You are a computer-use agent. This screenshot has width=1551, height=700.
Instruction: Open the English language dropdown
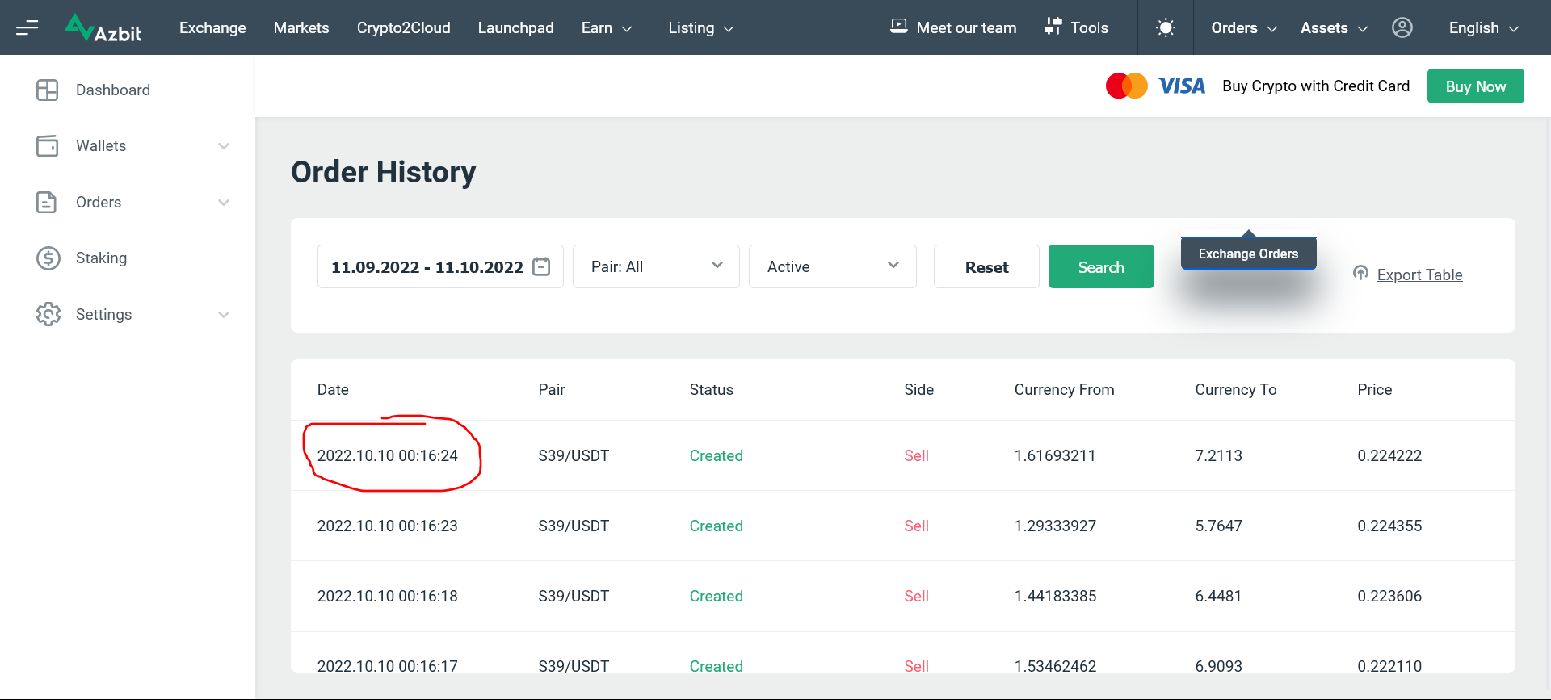pyautogui.click(x=1483, y=28)
